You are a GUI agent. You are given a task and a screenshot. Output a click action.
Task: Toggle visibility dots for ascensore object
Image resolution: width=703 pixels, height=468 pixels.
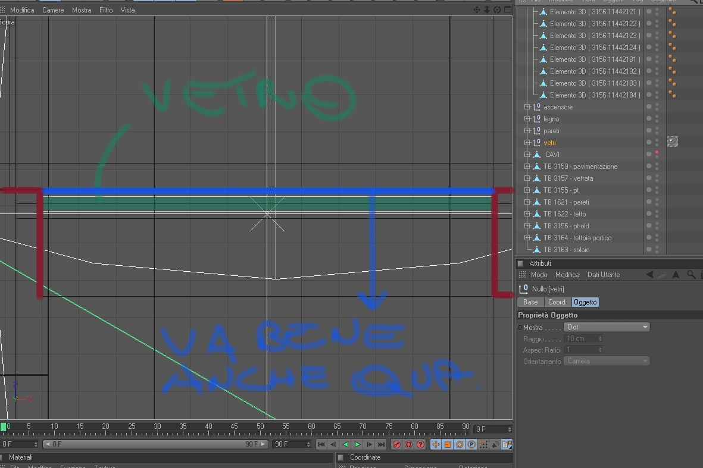[652, 107]
